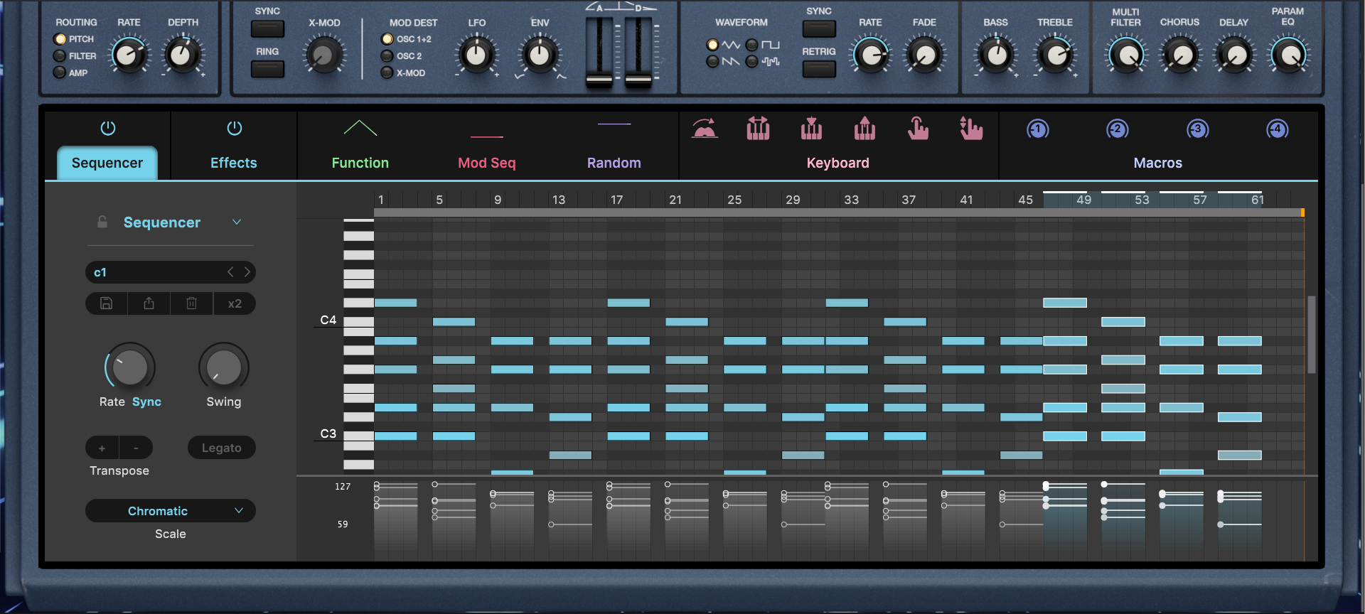Screen dimensions: 1365x614
Task: Open the Chromatic scale dropdown
Action: tap(170, 511)
